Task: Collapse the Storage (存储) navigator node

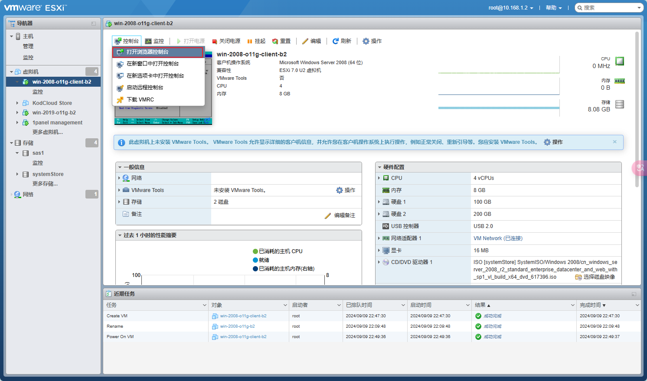Action: tap(11, 143)
